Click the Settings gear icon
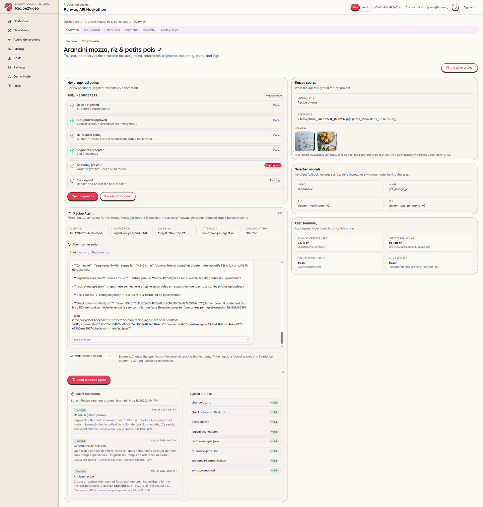The width and height of the screenshot is (483, 507). pos(9,67)
